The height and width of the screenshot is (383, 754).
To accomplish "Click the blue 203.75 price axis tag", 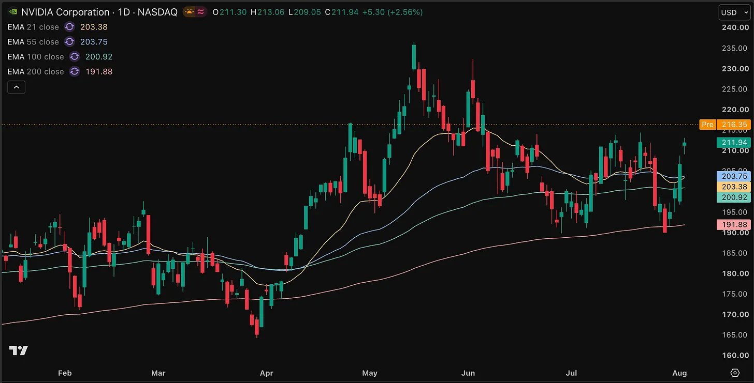I will 733,176.
